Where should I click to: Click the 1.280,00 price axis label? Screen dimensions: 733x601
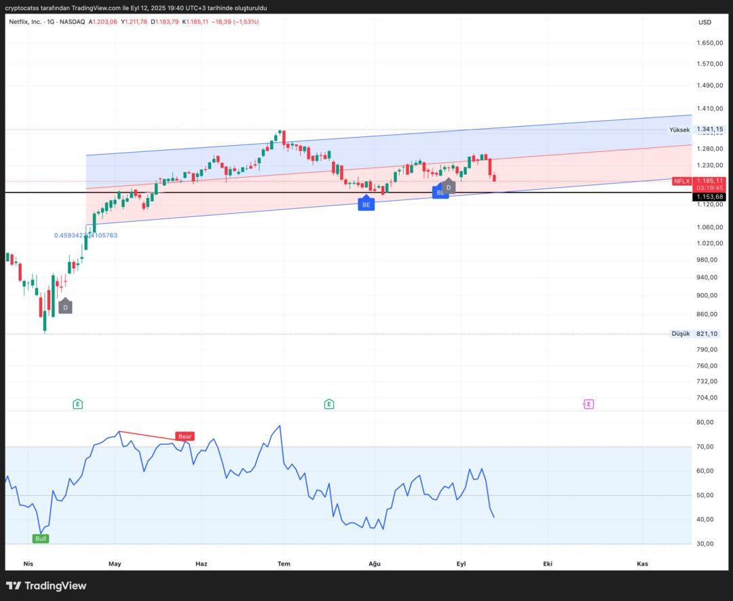710,149
